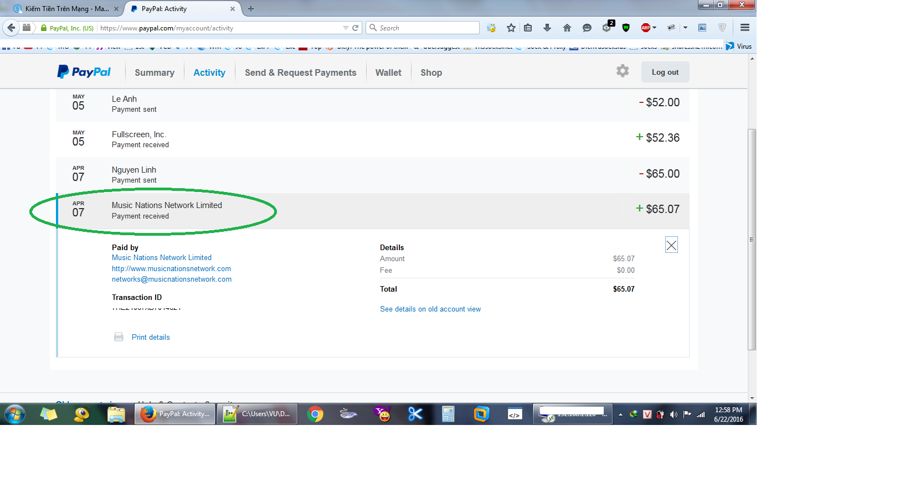
Task: Go to the Activity page
Action: (209, 72)
